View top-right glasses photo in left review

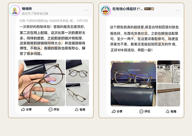(x=77, y=71)
